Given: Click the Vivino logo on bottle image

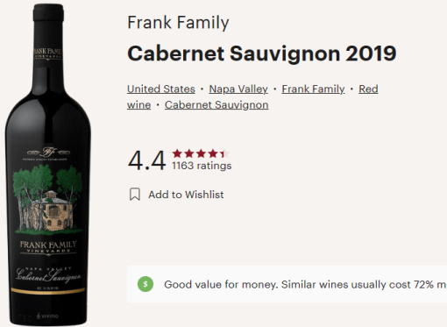Looking at the screenshot, I should (47, 316).
